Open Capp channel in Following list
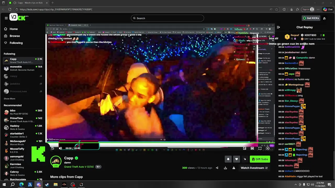 point(23,61)
